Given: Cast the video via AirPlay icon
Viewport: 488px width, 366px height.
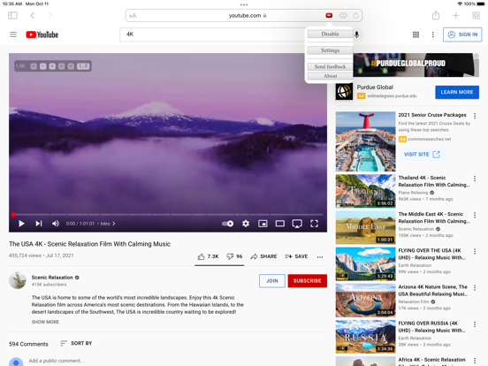Looking at the screenshot, I should [x=297, y=224].
